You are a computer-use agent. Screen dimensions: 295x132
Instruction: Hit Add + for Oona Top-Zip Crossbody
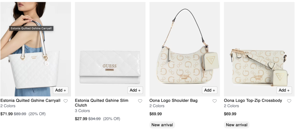[x=284, y=90]
